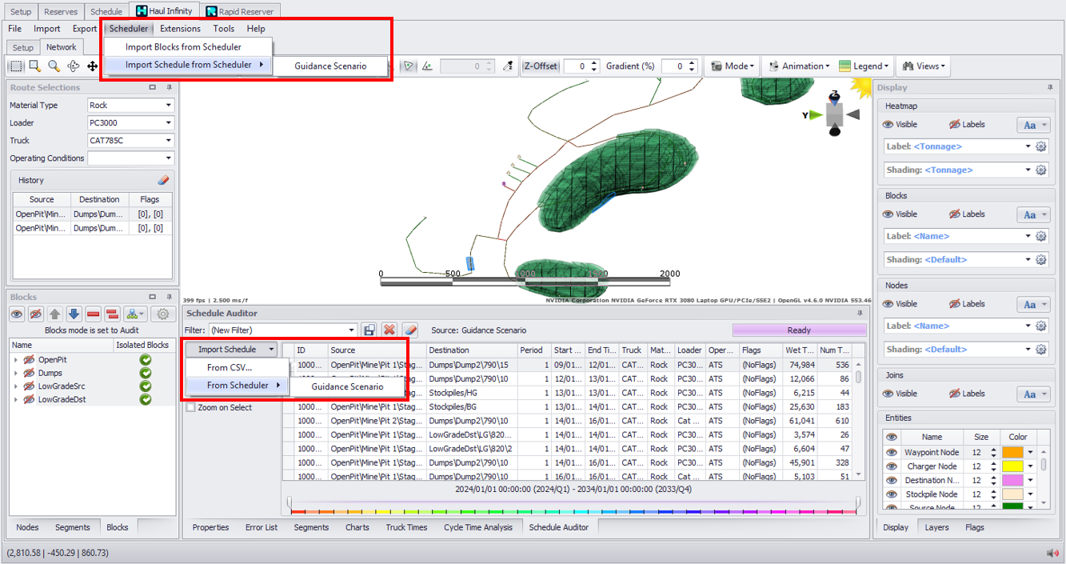Click the magnifier zoom tool icon
The image size is (1066, 564).
click(54, 66)
